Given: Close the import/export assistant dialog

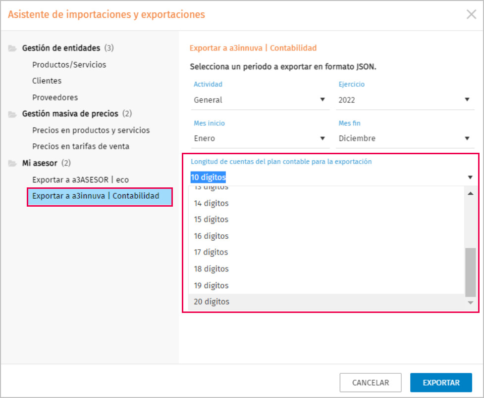Looking at the screenshot, I should pyautogui.click(x=471, y=14).
